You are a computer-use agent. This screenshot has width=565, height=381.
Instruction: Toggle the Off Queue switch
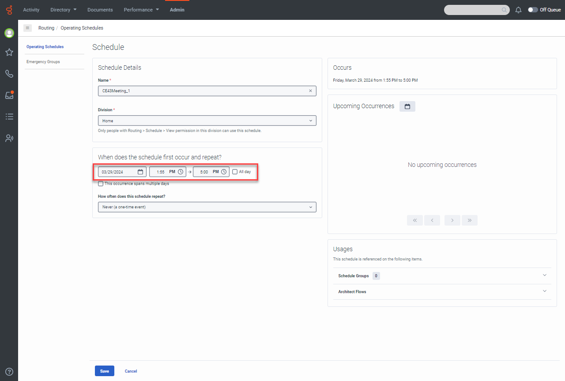[533, 10]
